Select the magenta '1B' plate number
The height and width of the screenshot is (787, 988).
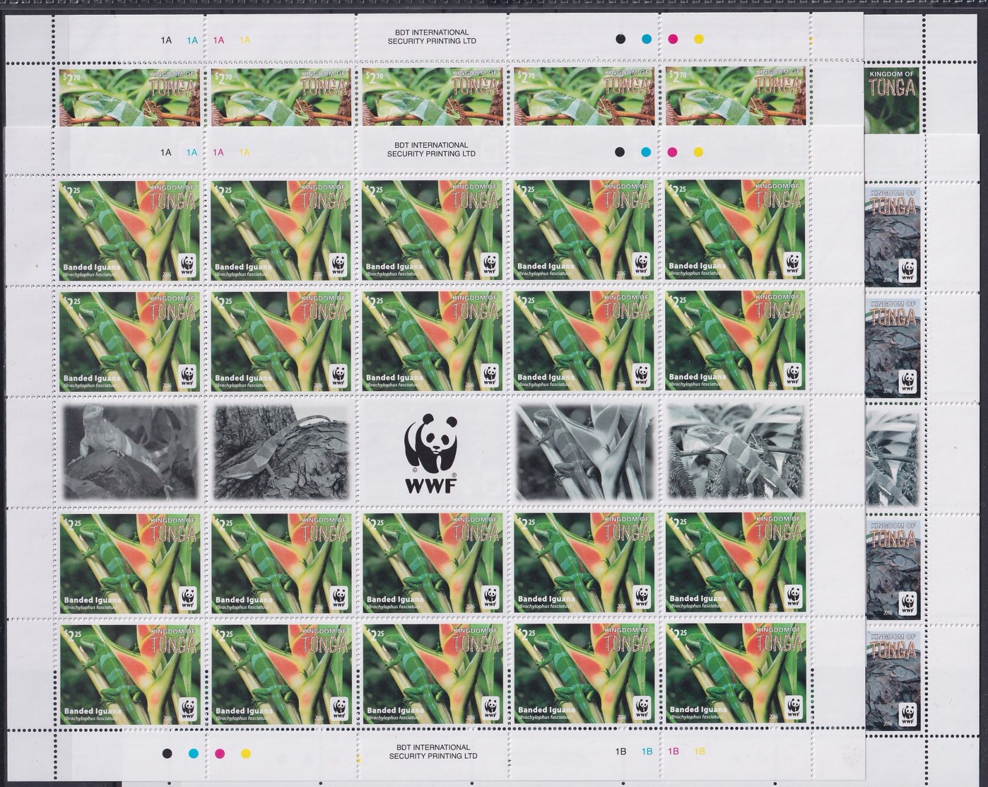point(674,751)
